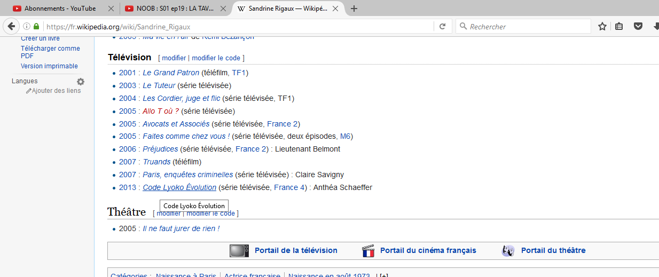Viewport: 659px width, 277px height.
Task: Click the green padlock security icon
Action: 36,26
